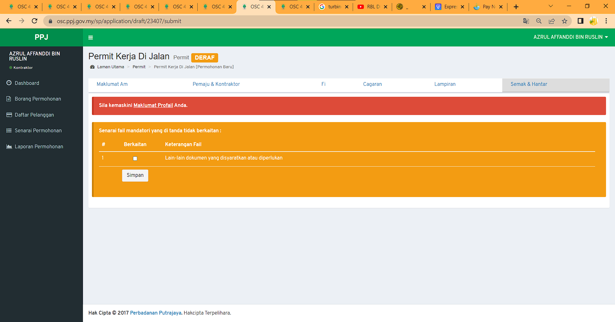Open Borang Permohonan in sidebar

pyautogui.click(x=37, y=99)
